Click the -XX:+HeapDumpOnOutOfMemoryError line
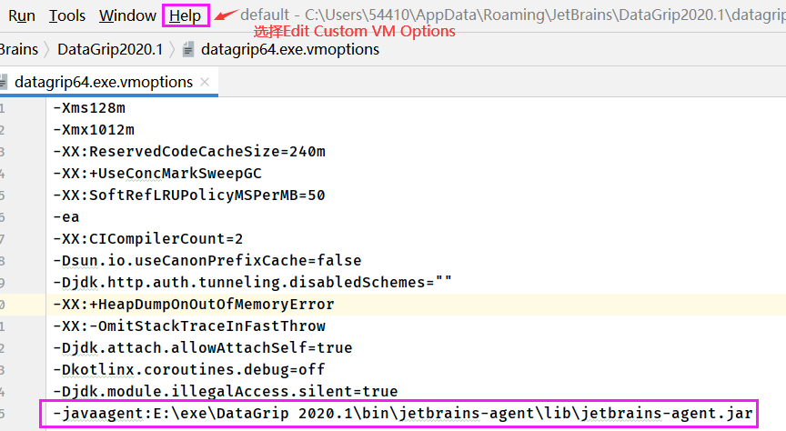Screen dimensions: 786x431 194,305
